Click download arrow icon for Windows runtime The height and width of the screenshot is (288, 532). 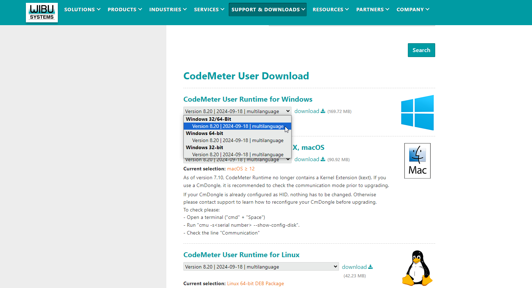pos(323,111)
